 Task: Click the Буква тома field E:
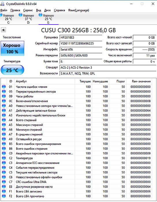(81, 61)
